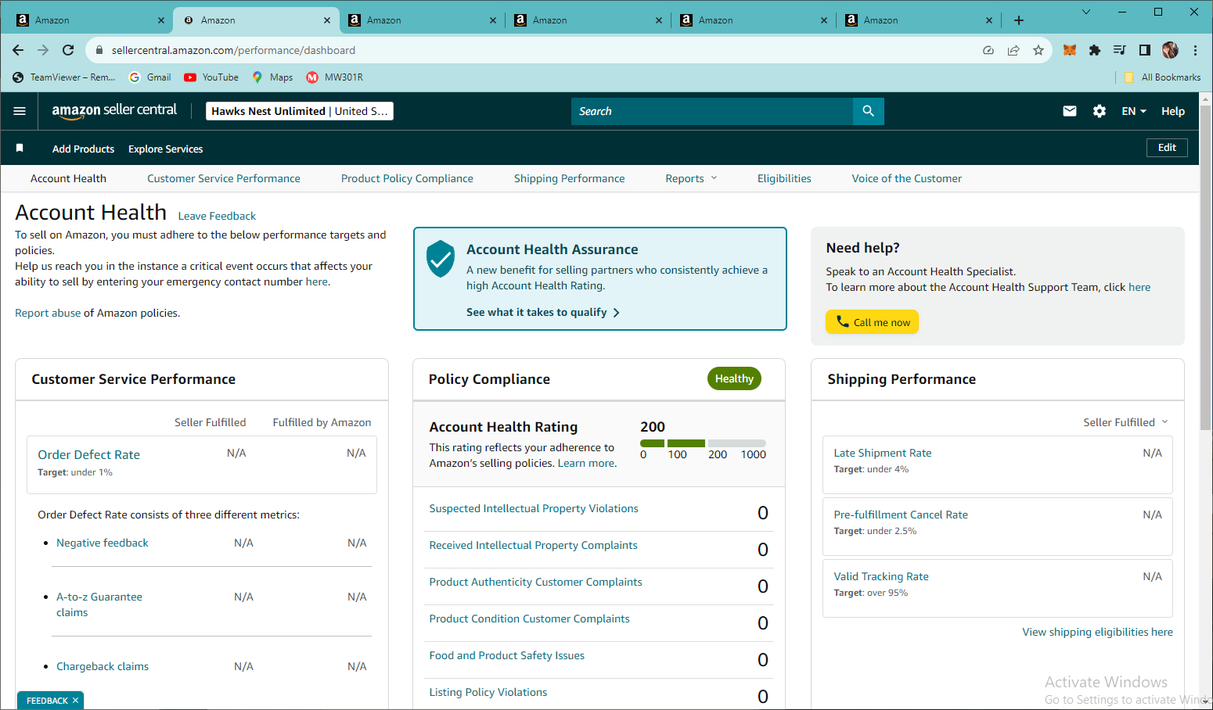Viewport: 1213px width, 710px height.
Task: Open the Voice of the Customer tab
Action: tap(907, 178)
